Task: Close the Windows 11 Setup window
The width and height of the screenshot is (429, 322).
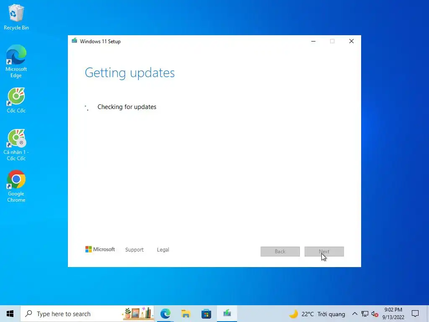Action: click(351, 42)
